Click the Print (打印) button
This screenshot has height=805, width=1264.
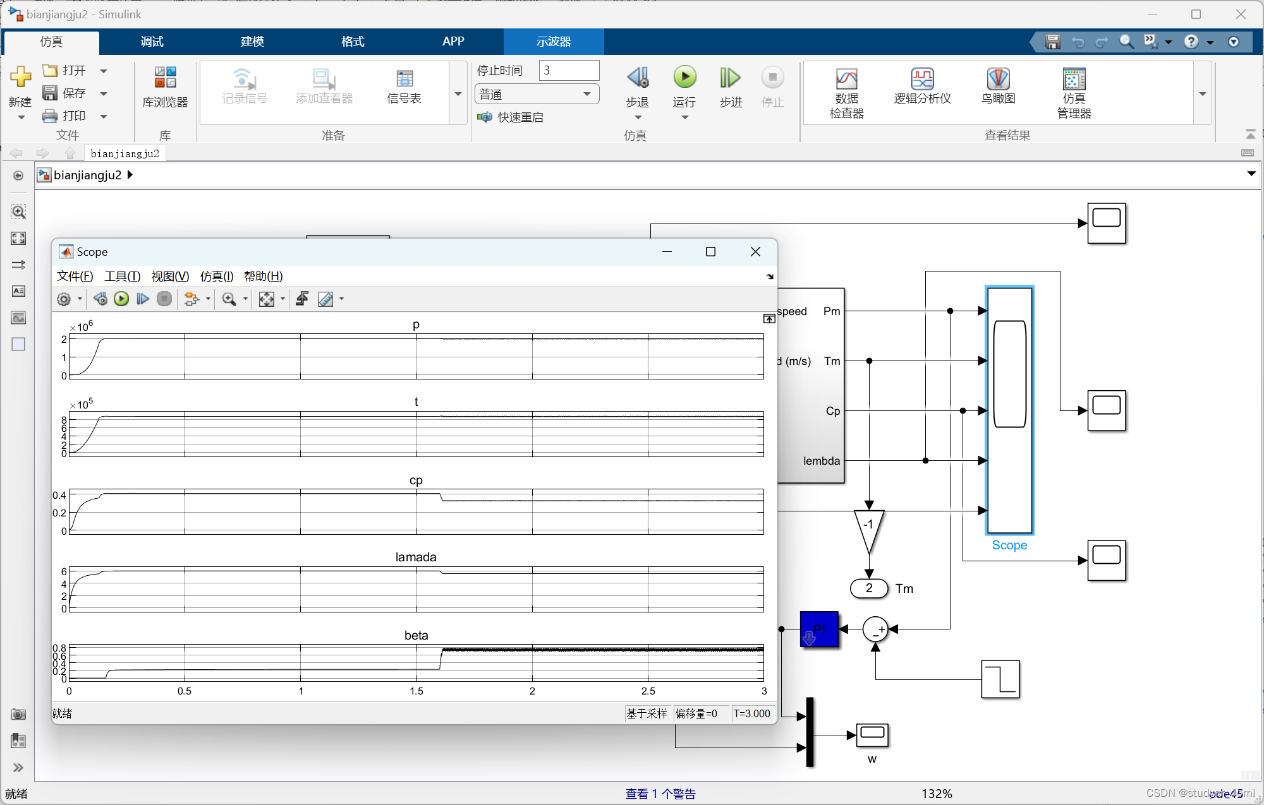64,116
